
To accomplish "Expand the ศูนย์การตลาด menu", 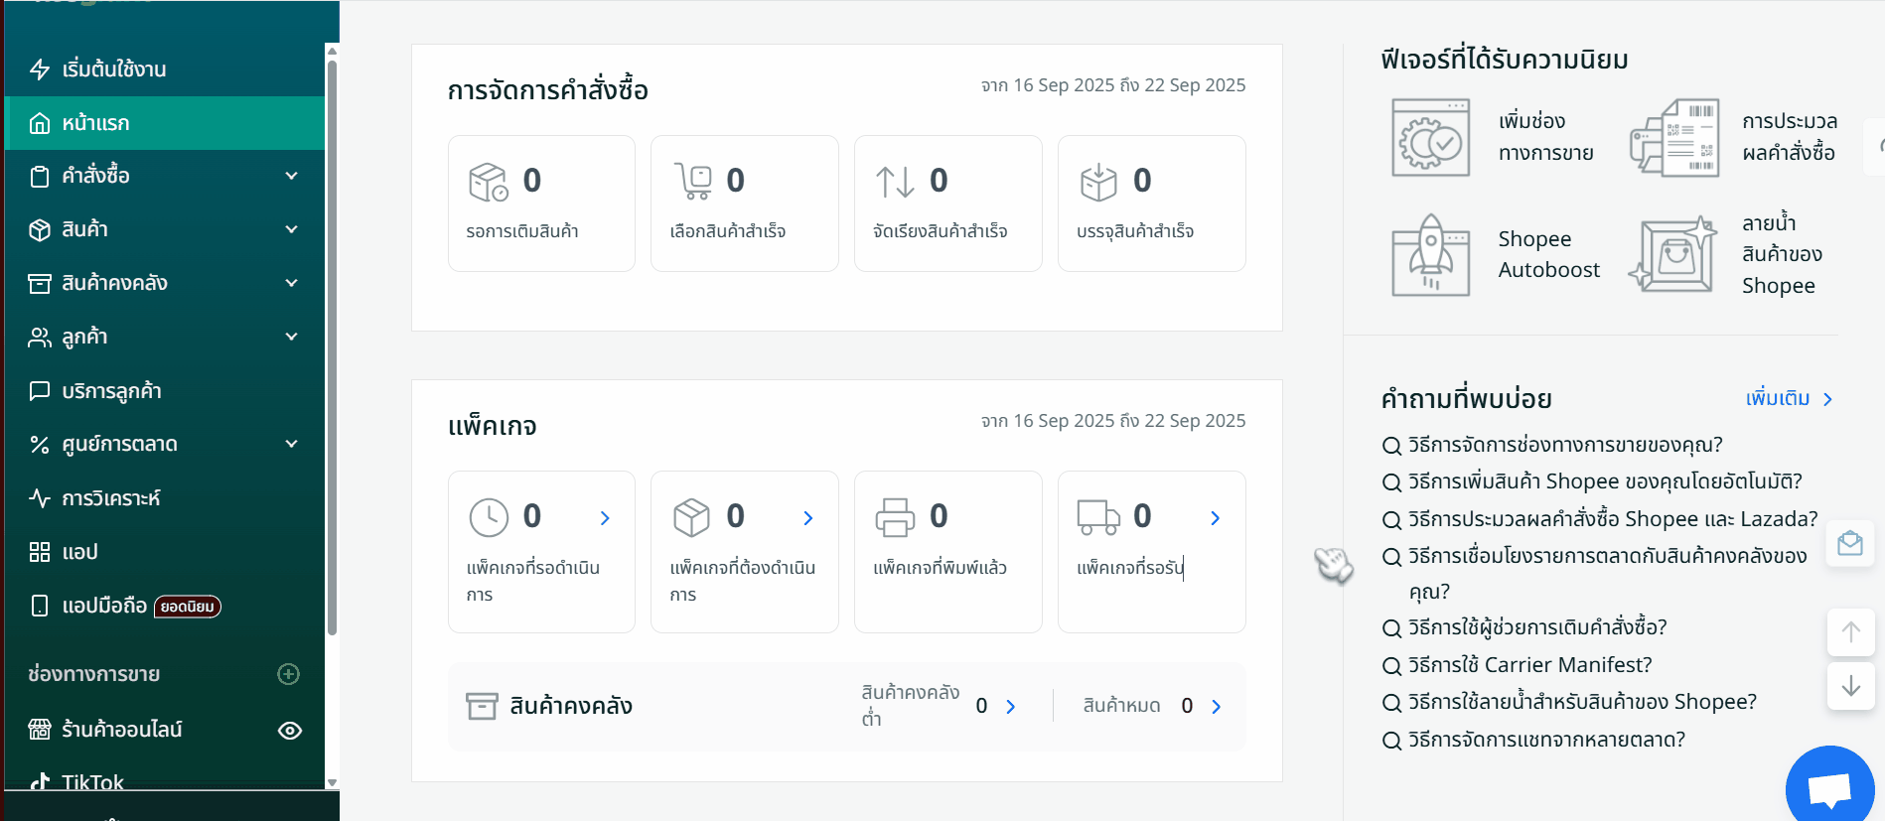I will pos(291,444).
